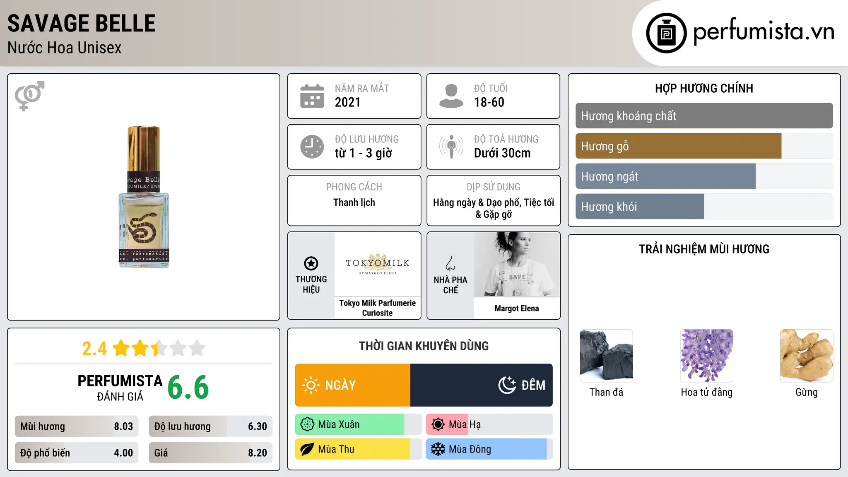Screen dimensions: 848x477
Task: Click the flower icon for Mùa Xuân
Action: coord(307,424)
